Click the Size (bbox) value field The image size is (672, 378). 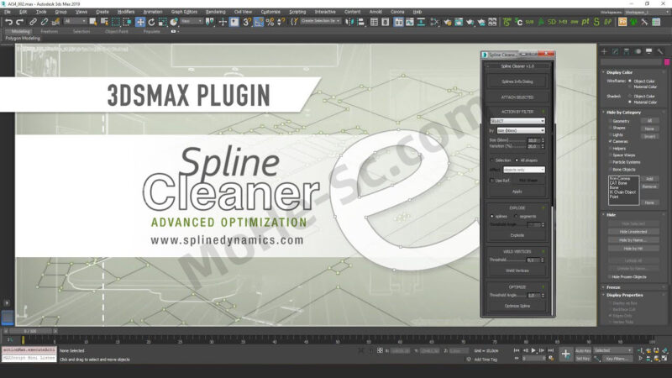click(533, 140)
